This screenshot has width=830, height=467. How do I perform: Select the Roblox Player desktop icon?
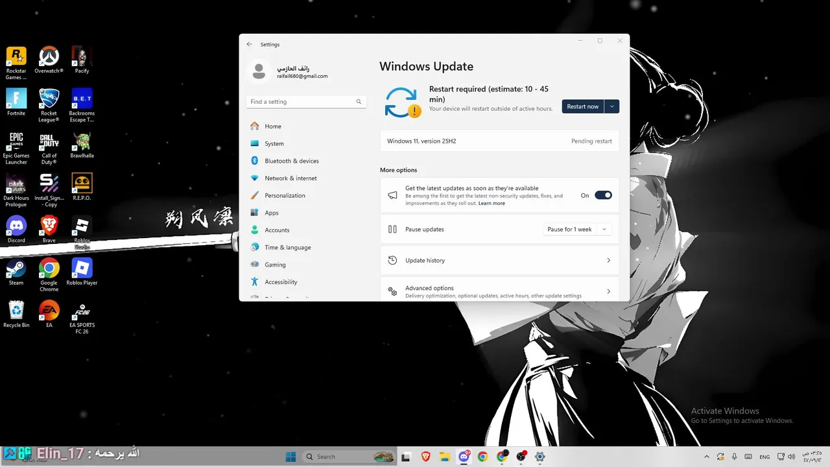pyautogui.click(x=82, y=272)
